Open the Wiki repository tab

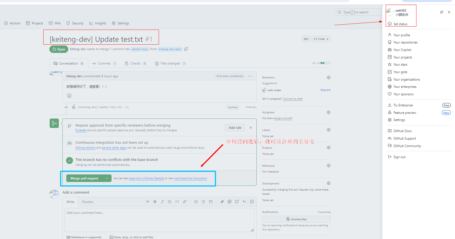coord(55,23)
